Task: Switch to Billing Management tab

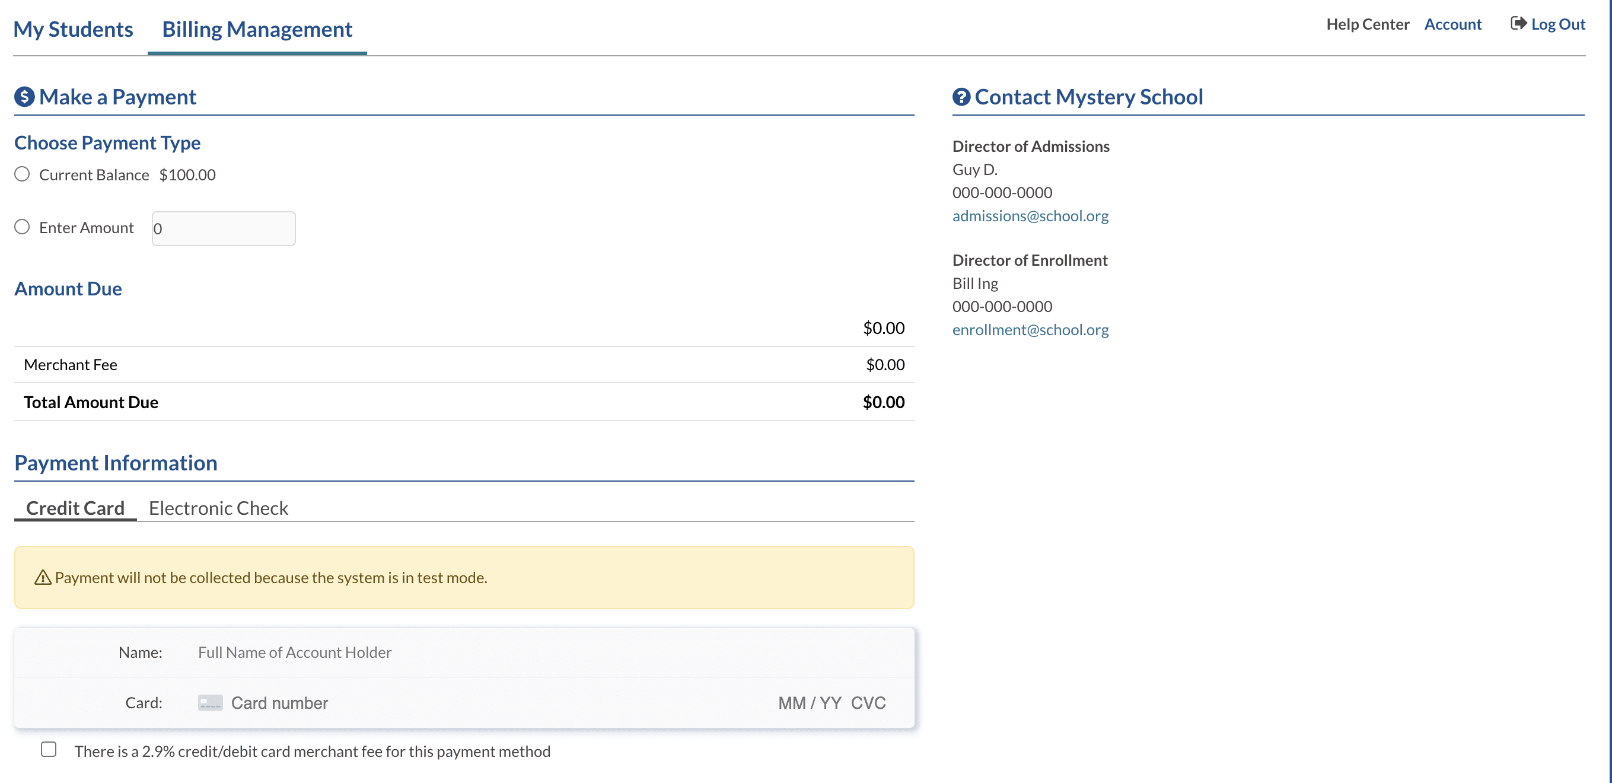Action: pyautogui.click(x=257, y=30)
